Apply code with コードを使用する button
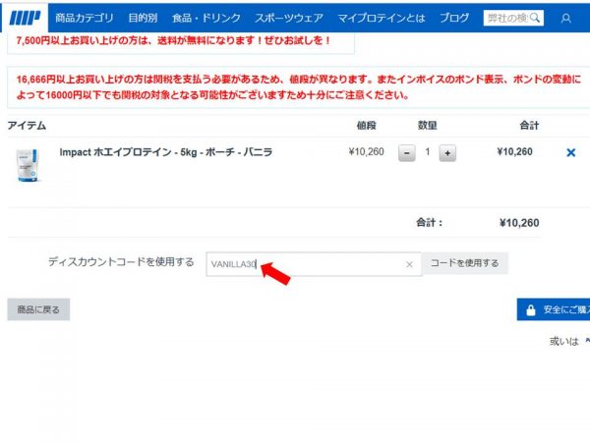The image size is (590, 442). [465, 263]
